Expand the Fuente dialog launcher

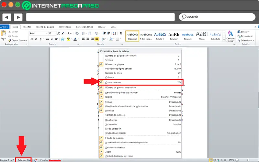tap(78, 44)
